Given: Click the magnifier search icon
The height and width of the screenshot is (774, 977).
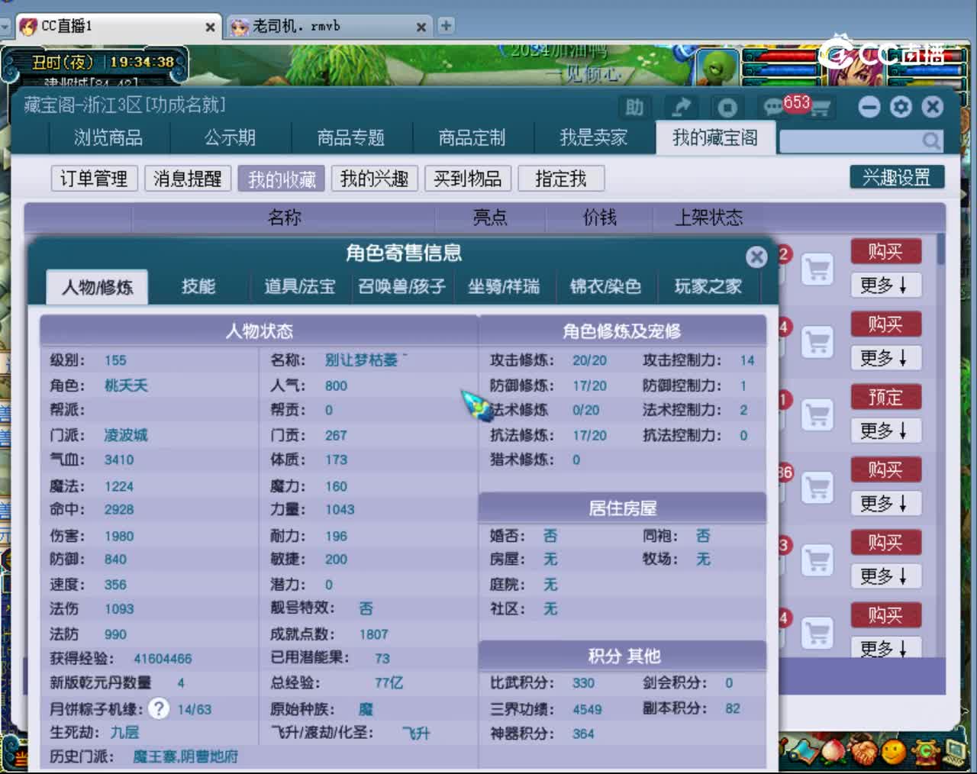Looking at the screenshot, I should click(x=931, y=140).
